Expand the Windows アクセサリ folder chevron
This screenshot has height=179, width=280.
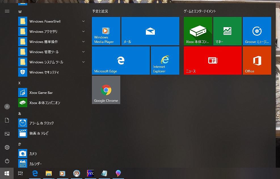[x=83, y=31]
